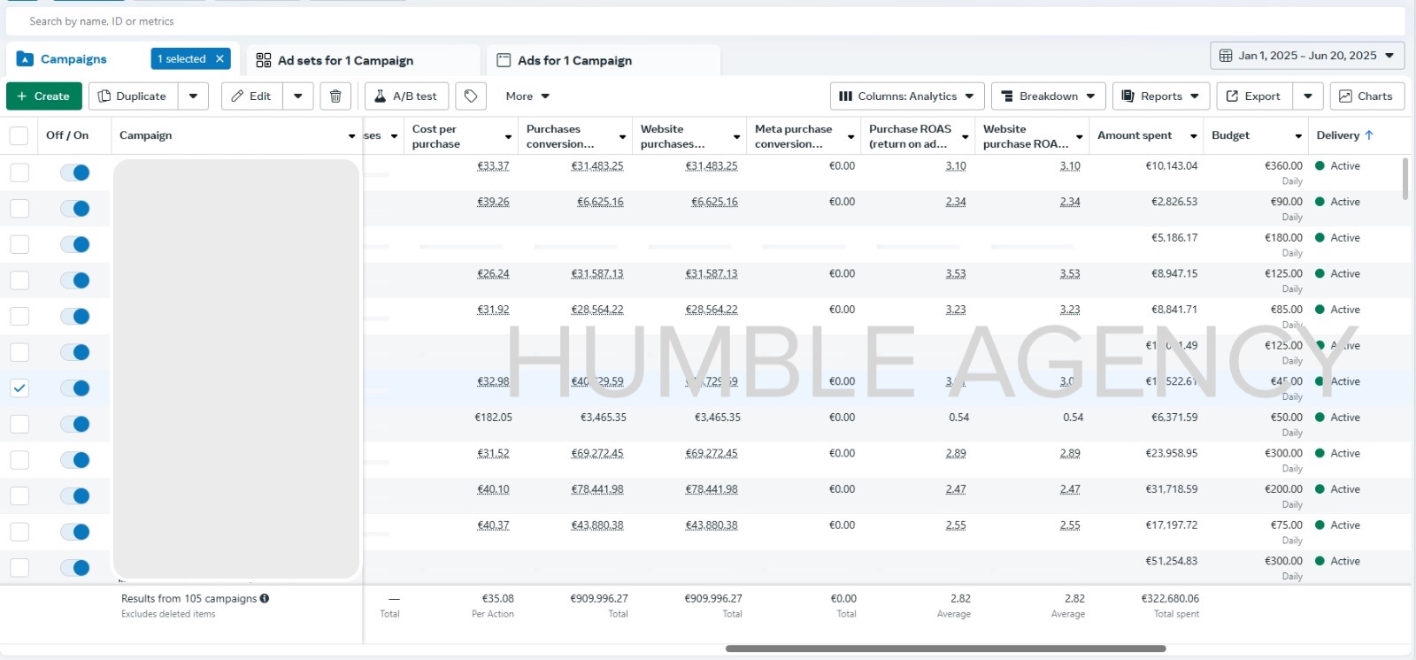Switch to Ad sets for 1 Campaign tab
This screenshot has width=1416, height=660.
click(345, 60)
